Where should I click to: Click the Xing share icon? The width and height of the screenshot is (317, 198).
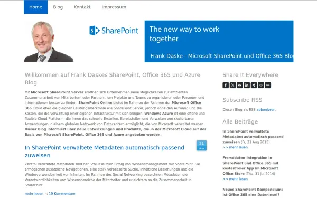point(254,85)
